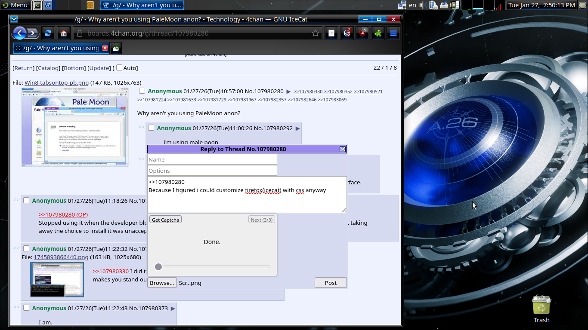Click the Next (3/3) captcha button

[x=262, y=220]
